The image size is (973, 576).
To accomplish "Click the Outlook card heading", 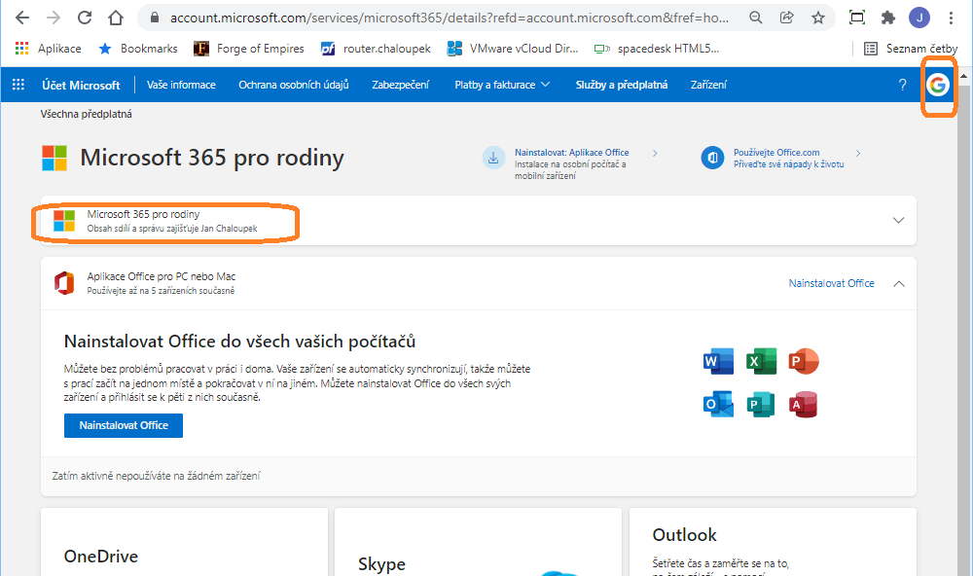I will tap(684, 535).
